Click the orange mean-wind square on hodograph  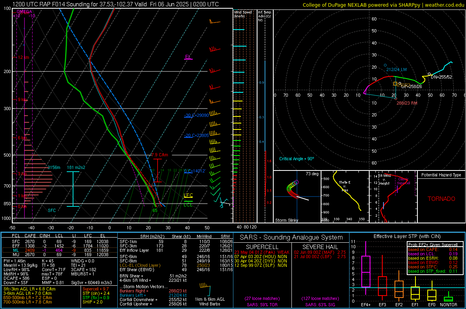395,84
